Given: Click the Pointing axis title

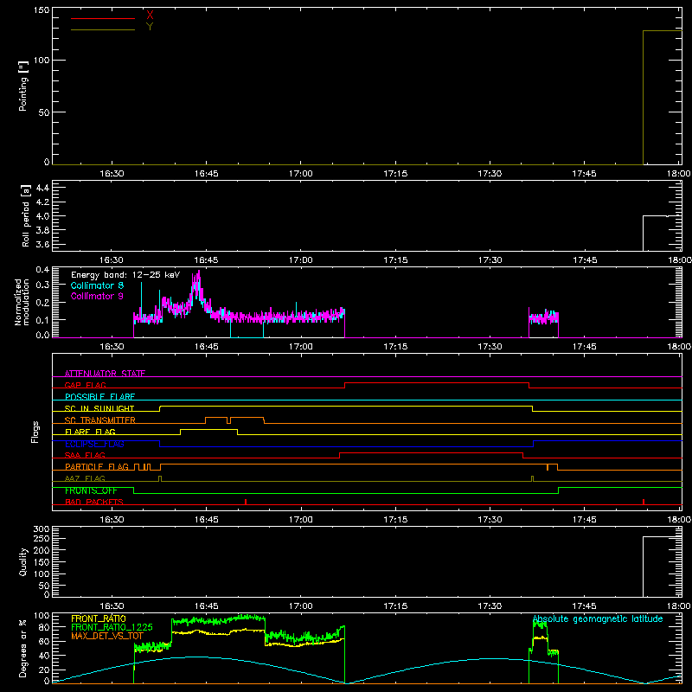Looking at the screenshot, I should (x=23, y=86).
